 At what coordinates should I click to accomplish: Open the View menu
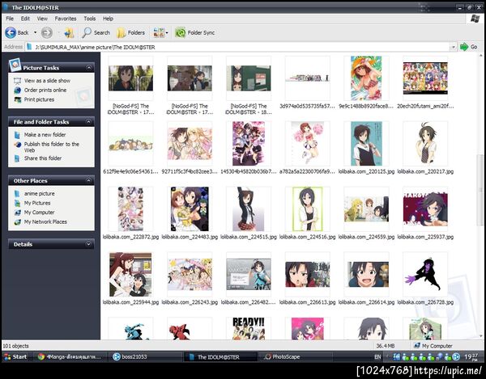coord(42,19)
